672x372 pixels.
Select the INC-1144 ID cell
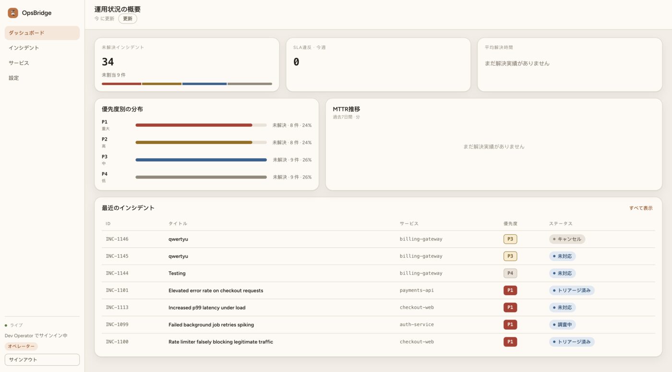pos(117,273)
